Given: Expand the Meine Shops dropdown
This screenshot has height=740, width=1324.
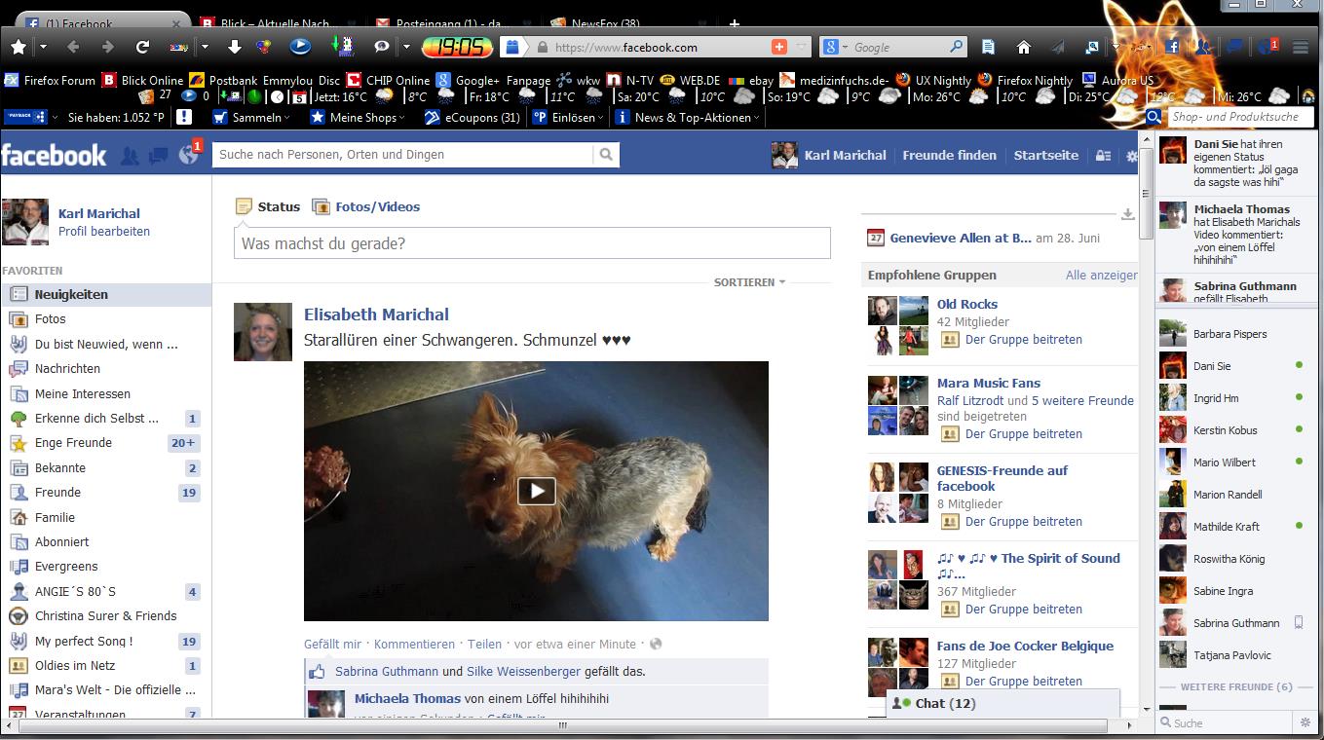Looking at the screenshot, I should [358, 117].
